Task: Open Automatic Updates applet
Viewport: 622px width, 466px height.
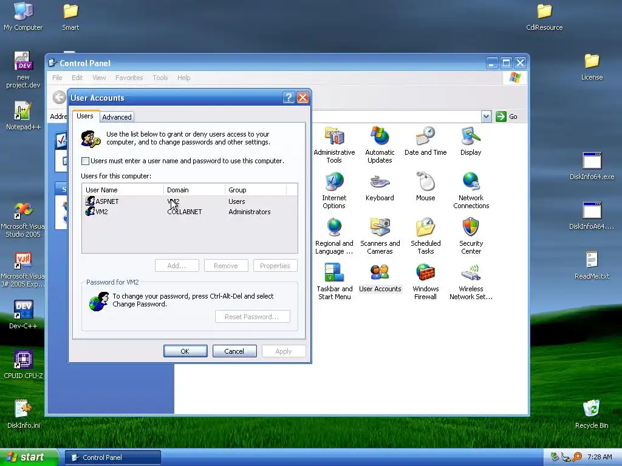Action: coord(380,144)
